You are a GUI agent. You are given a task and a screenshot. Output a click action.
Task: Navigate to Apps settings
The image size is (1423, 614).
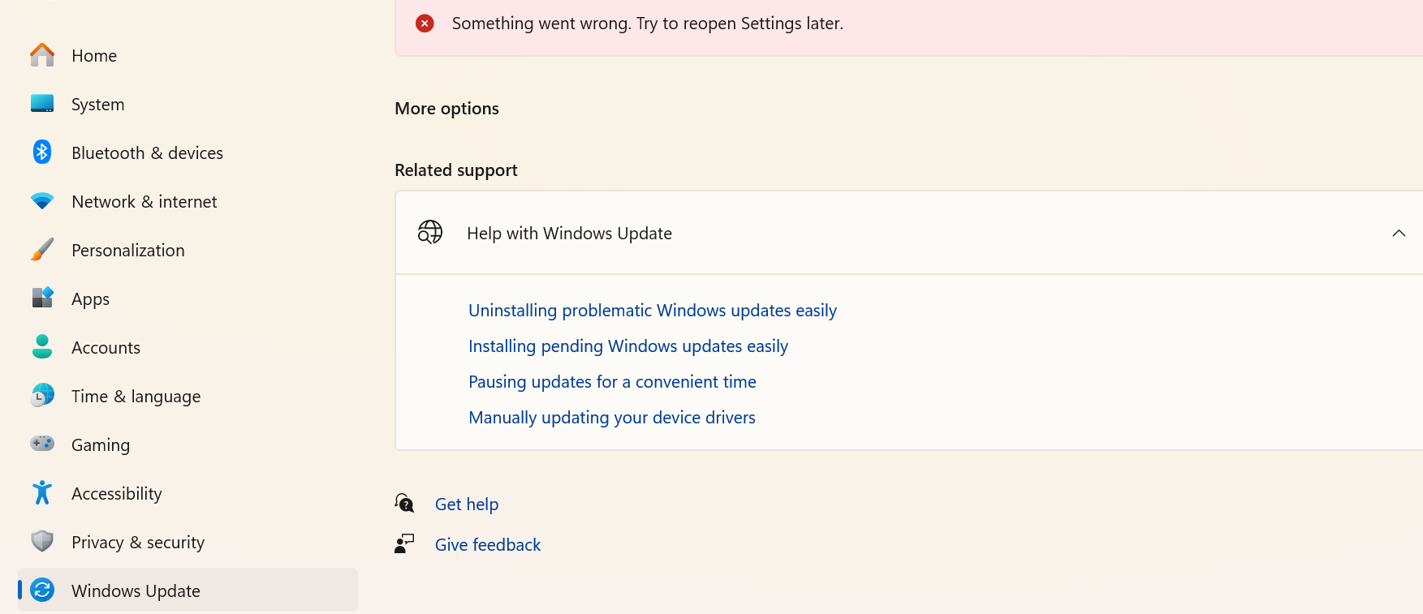point(188,298)
